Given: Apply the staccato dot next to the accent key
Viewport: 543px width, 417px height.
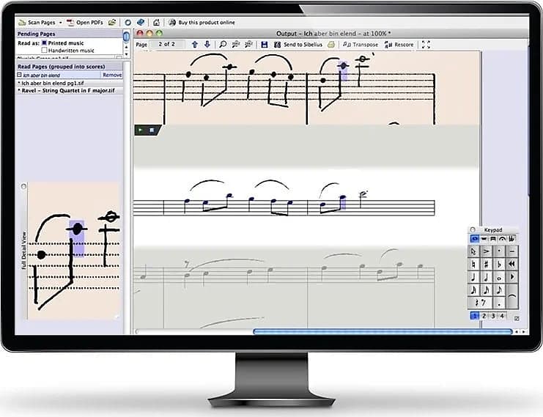Looking at the screenshot, I should click(x=499, y=251).
